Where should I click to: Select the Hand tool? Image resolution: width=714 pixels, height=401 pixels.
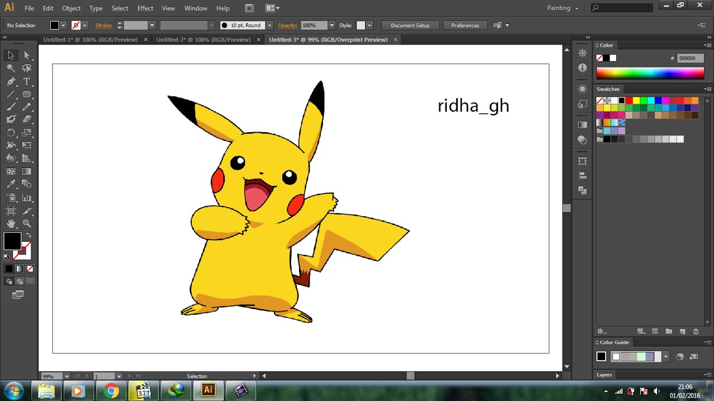(x=11, y=223)
